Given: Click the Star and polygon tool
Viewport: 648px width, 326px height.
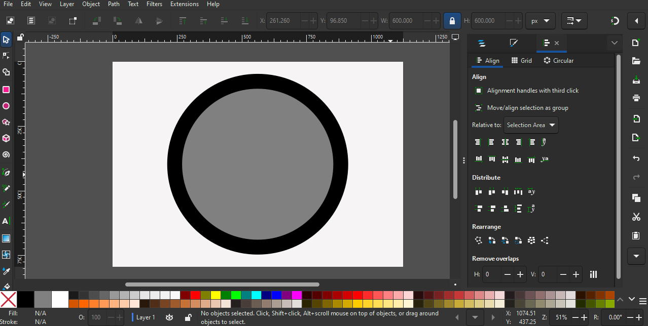Looking at the screenshot, I should (6, 122).
